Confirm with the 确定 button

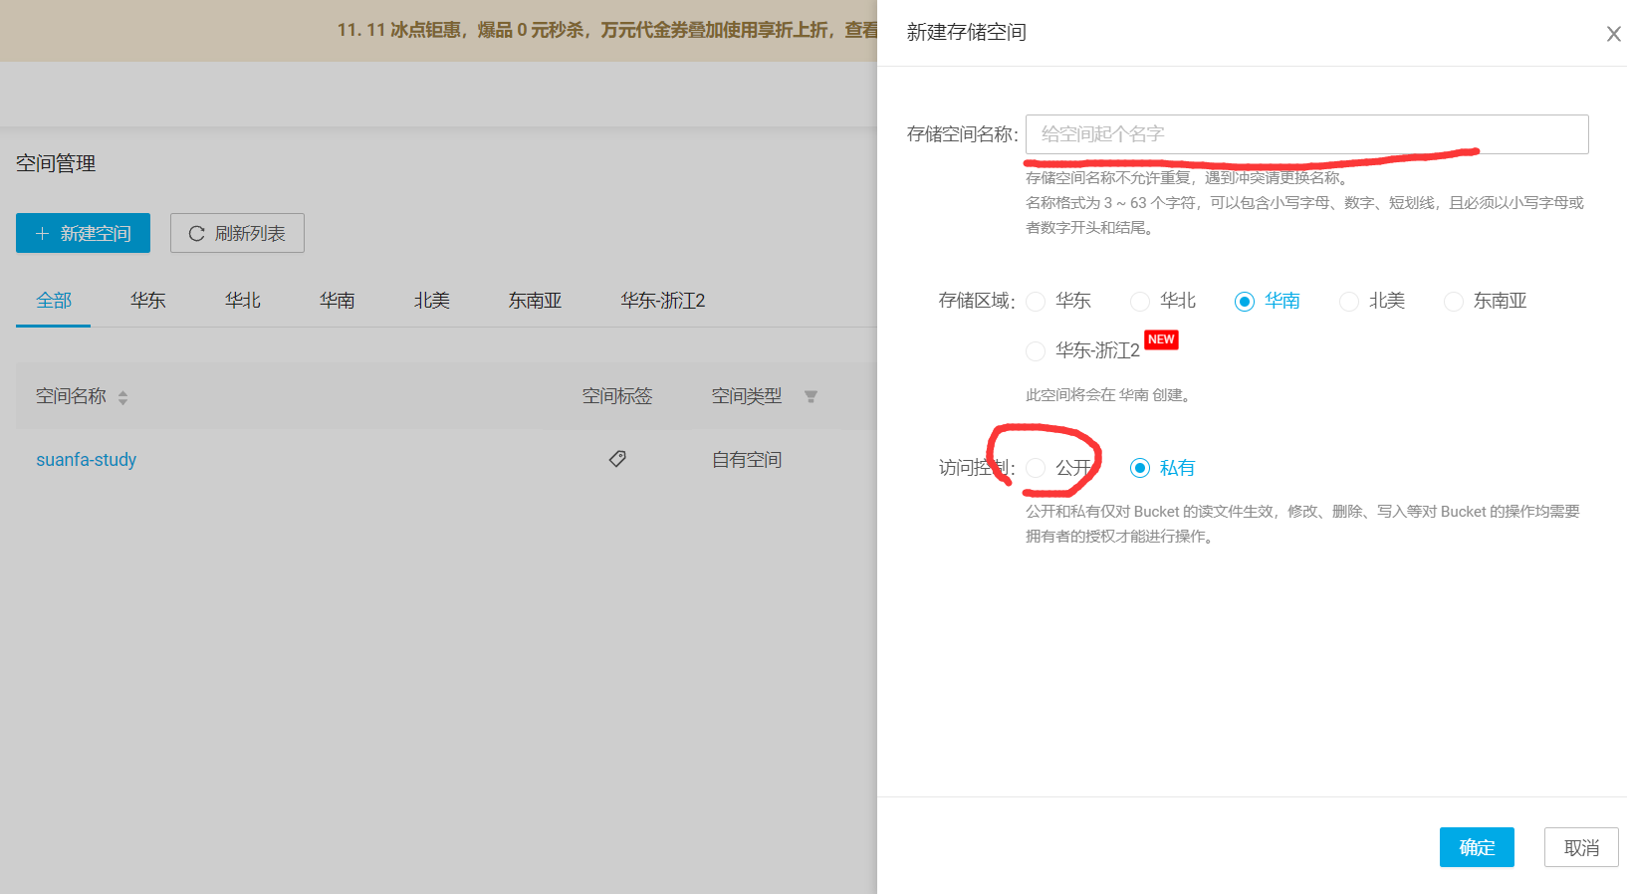(1477, 847)
